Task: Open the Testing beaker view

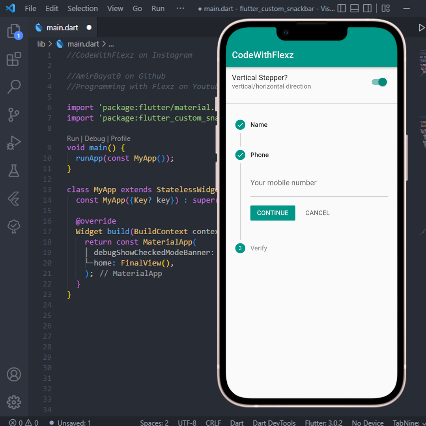Action: 14,170
